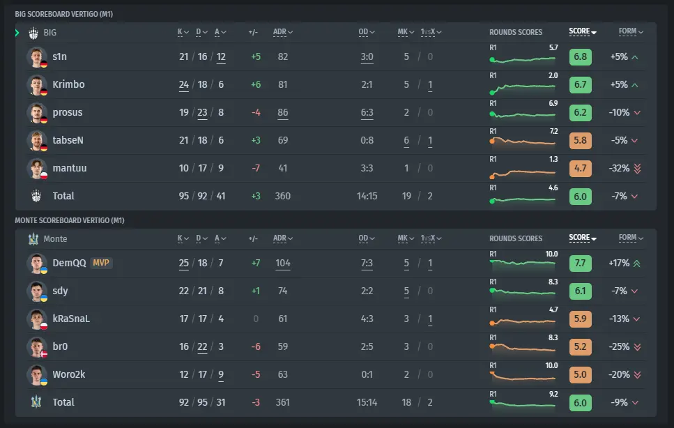Image resolution: width=674 pixels, height=428 pixels.
Task: Sort Monte table by SCORE
Action: pos(583,238)
